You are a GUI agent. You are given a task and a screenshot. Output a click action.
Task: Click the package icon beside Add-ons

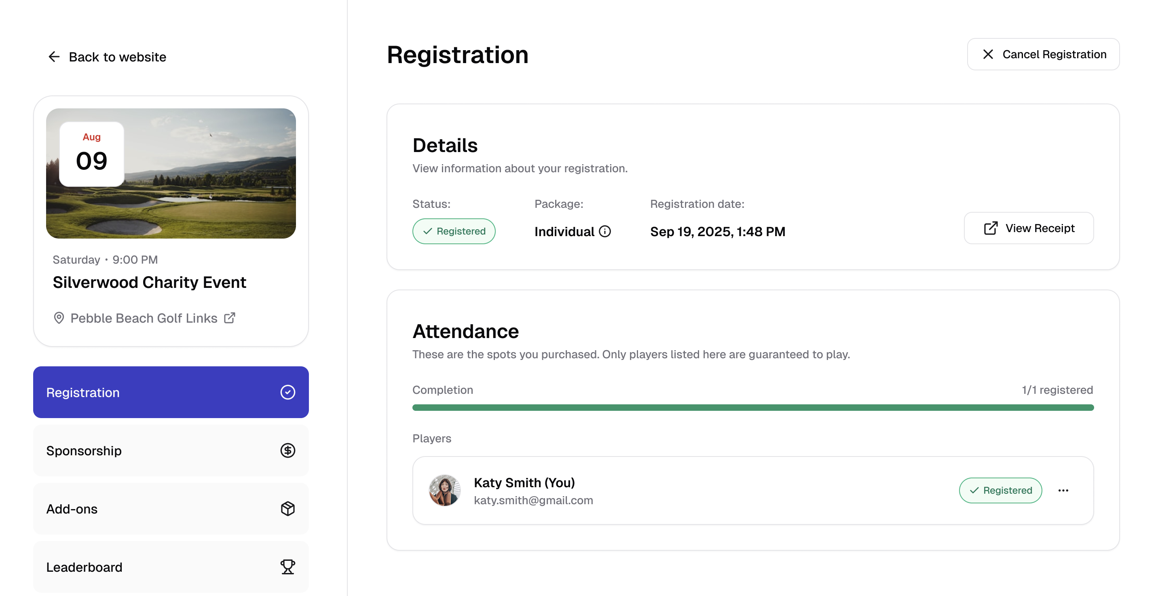pyautogui.click(x=287, y=508)
